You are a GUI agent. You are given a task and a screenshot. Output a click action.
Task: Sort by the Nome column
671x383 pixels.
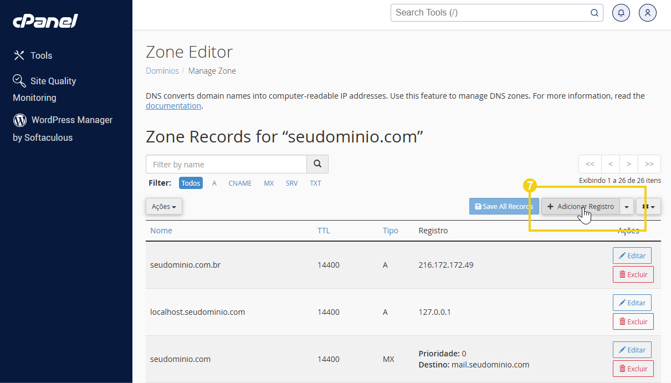pos(161,231)
